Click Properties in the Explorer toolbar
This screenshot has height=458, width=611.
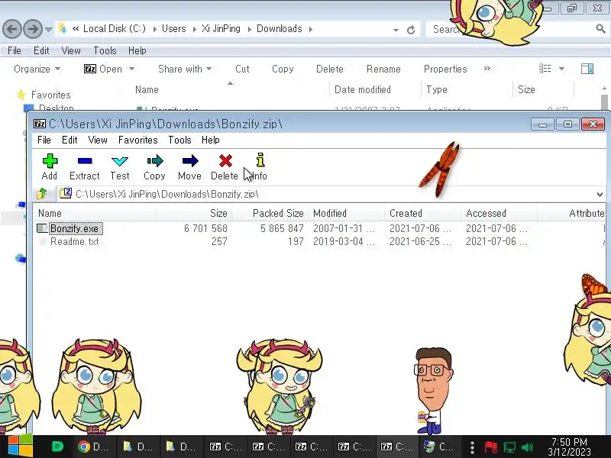pos(445,69)
